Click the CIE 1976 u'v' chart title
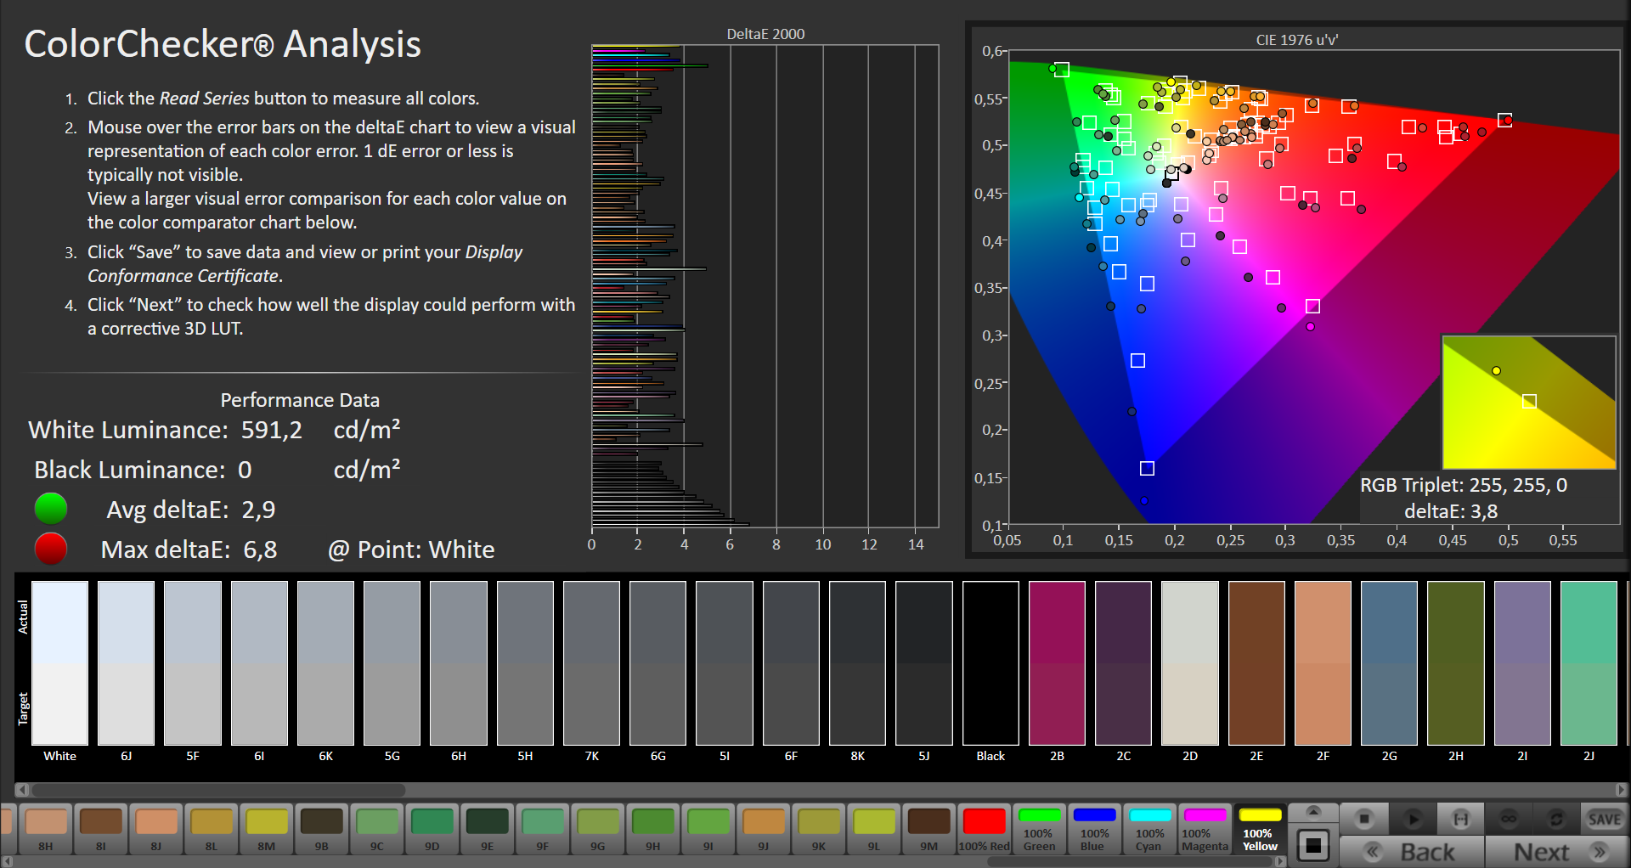The width and height of the screenshot is (1631, 868). tap(1297, 40)
